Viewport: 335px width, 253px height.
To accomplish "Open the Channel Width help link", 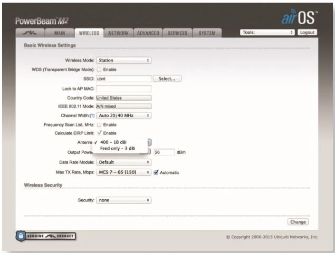I will (92, 116).
